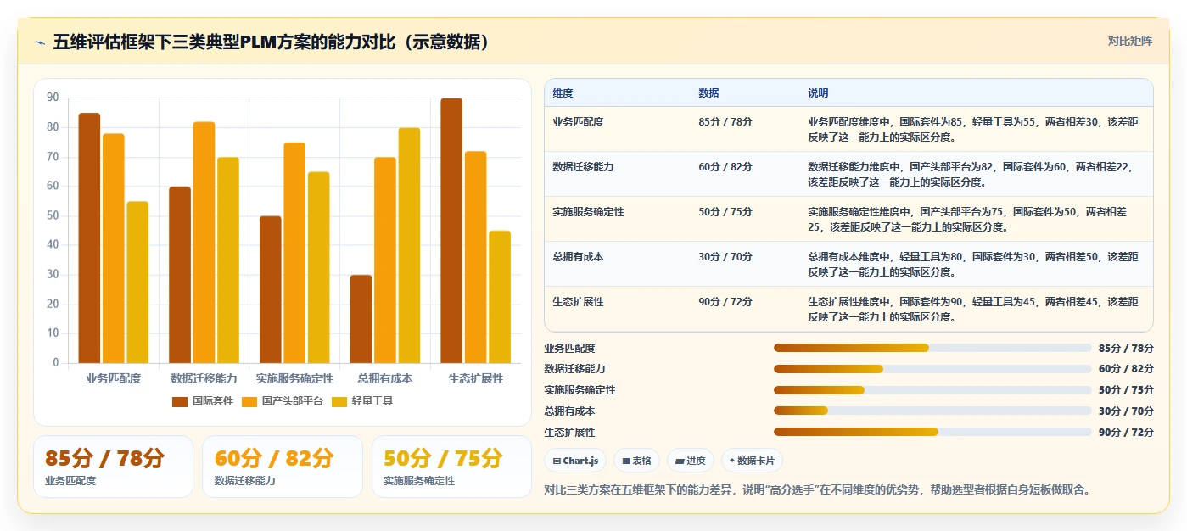Click the 国际套件 bar for 生态扩展性
This screenshot has width=1187, height=531.
(451, 232)
